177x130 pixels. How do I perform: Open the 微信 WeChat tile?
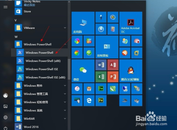pos(83,71)
